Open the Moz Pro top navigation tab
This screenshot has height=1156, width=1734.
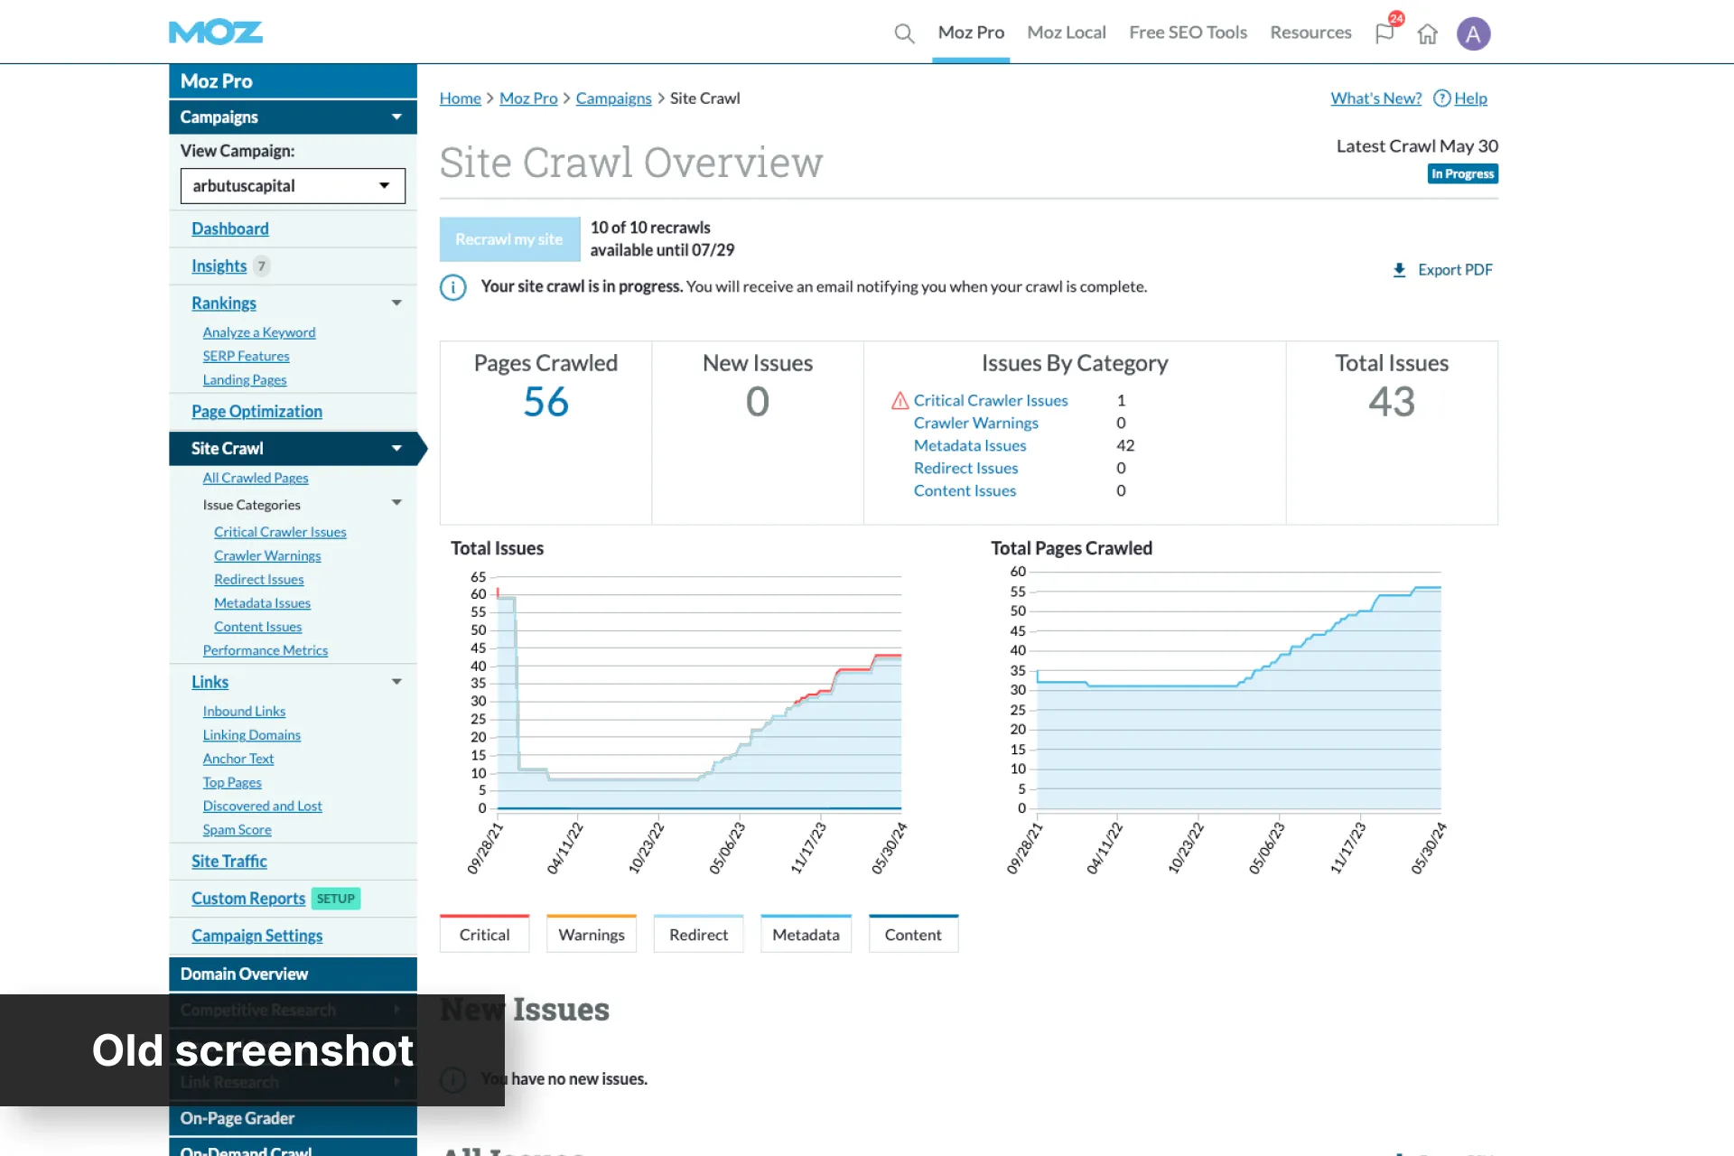(971, 33)
